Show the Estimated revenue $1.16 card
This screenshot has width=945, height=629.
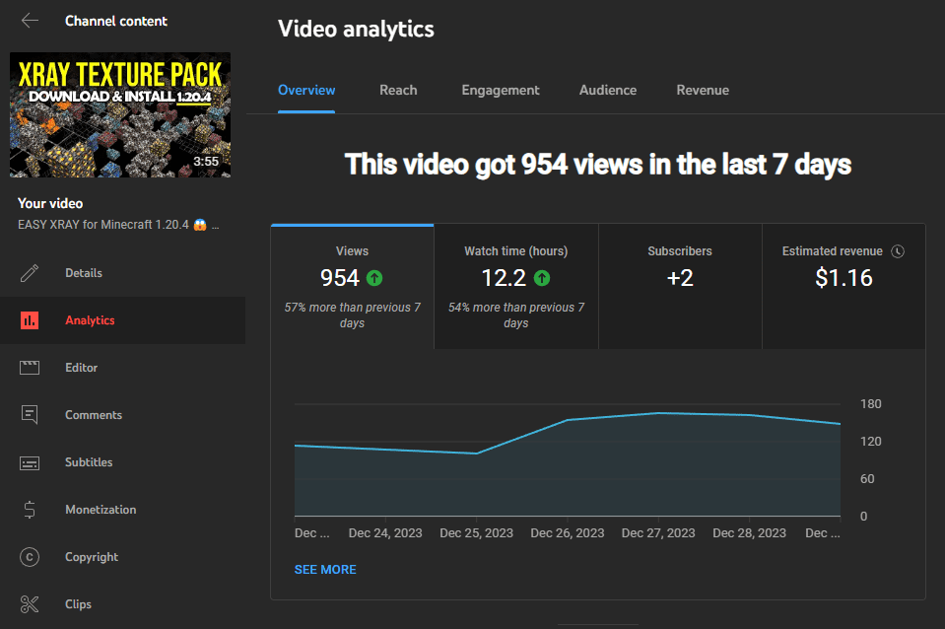pos(844,287)
